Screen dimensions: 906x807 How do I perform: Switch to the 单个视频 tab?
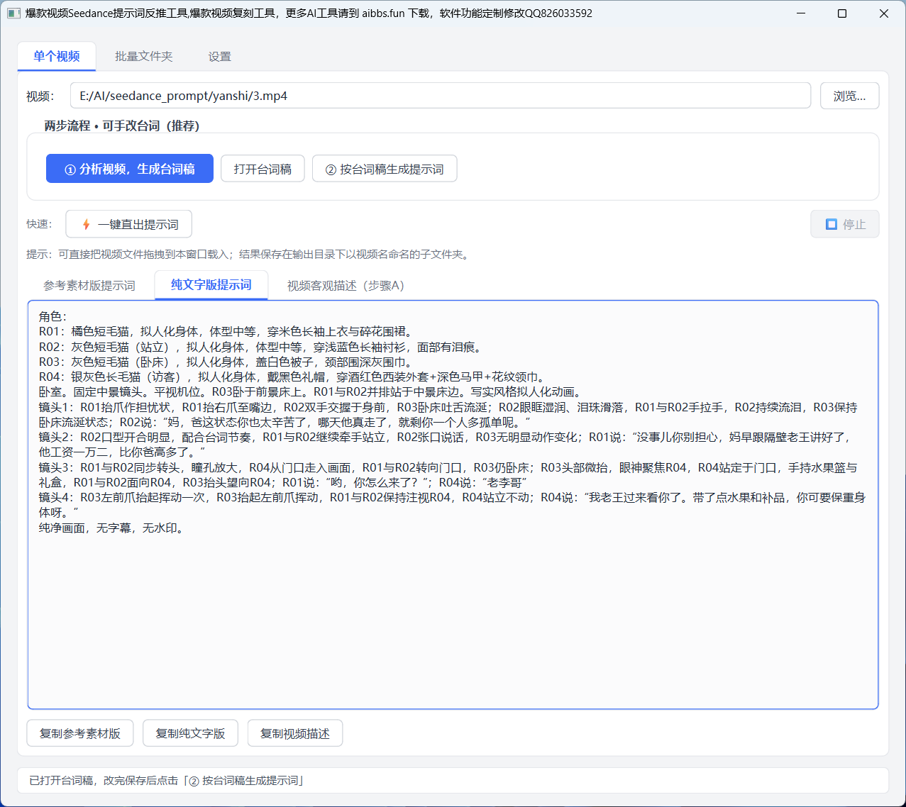pyautogui.click(x=57, y=56)
